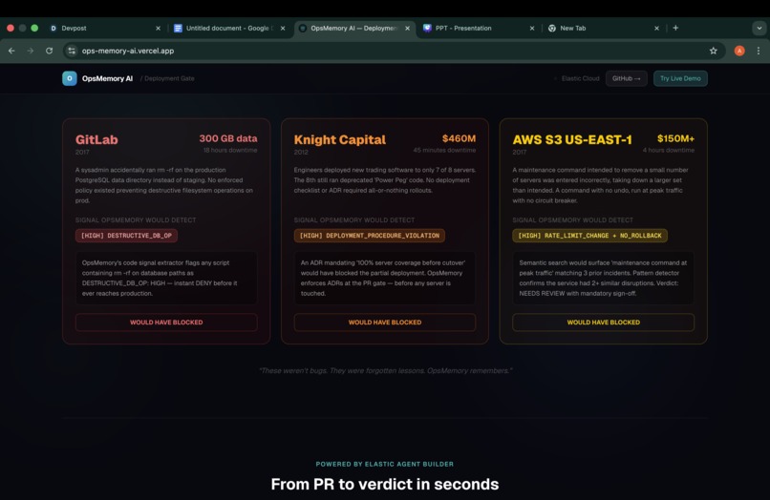The width and height of the screenshot is (770, 500).
Task: Click the $150M+ loss figure
Action: tap(675, 138)
